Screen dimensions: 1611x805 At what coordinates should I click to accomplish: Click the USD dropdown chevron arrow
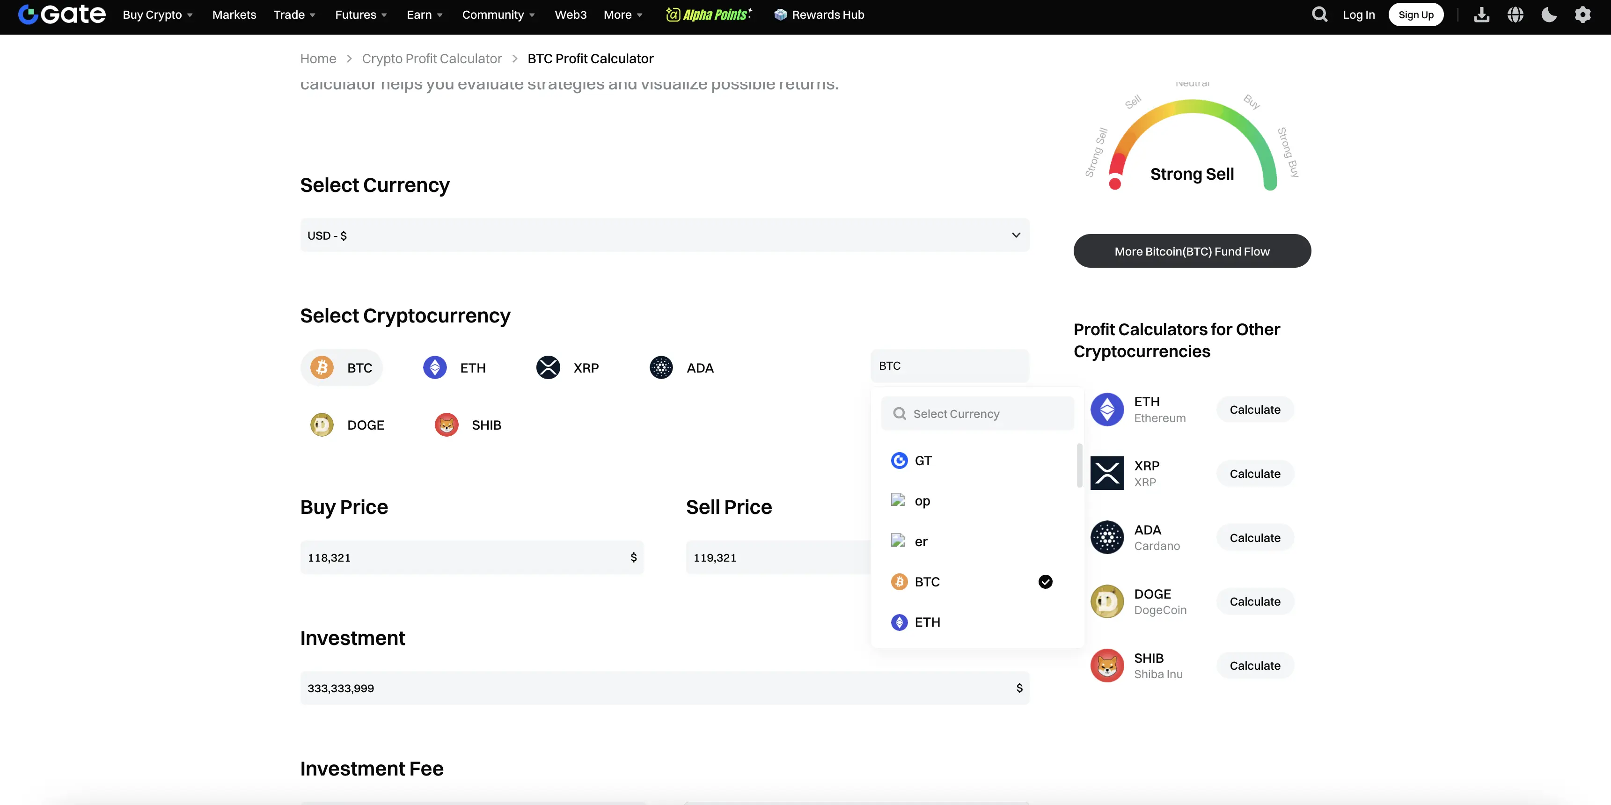click(1016, 235)
